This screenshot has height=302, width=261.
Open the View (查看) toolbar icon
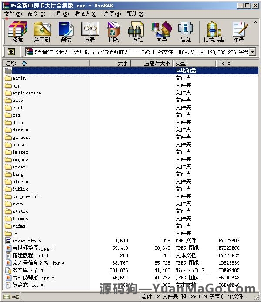click(x=90, y=32)
